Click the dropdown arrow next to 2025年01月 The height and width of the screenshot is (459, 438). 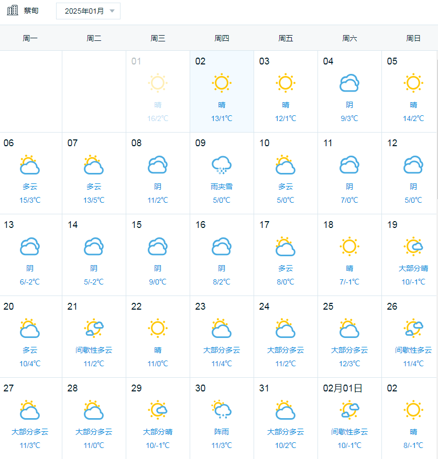[112, 11]
